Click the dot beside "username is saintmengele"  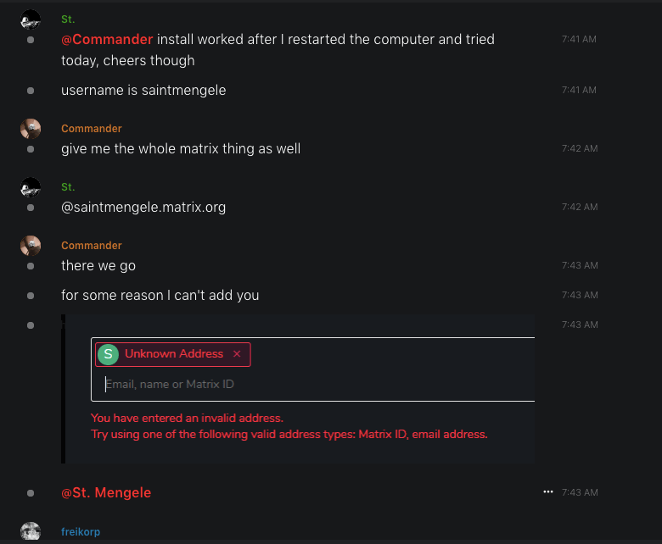pyautogui.click(x=31, y=91)
